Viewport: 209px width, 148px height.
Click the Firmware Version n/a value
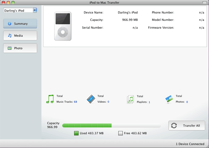pos(202,28)
